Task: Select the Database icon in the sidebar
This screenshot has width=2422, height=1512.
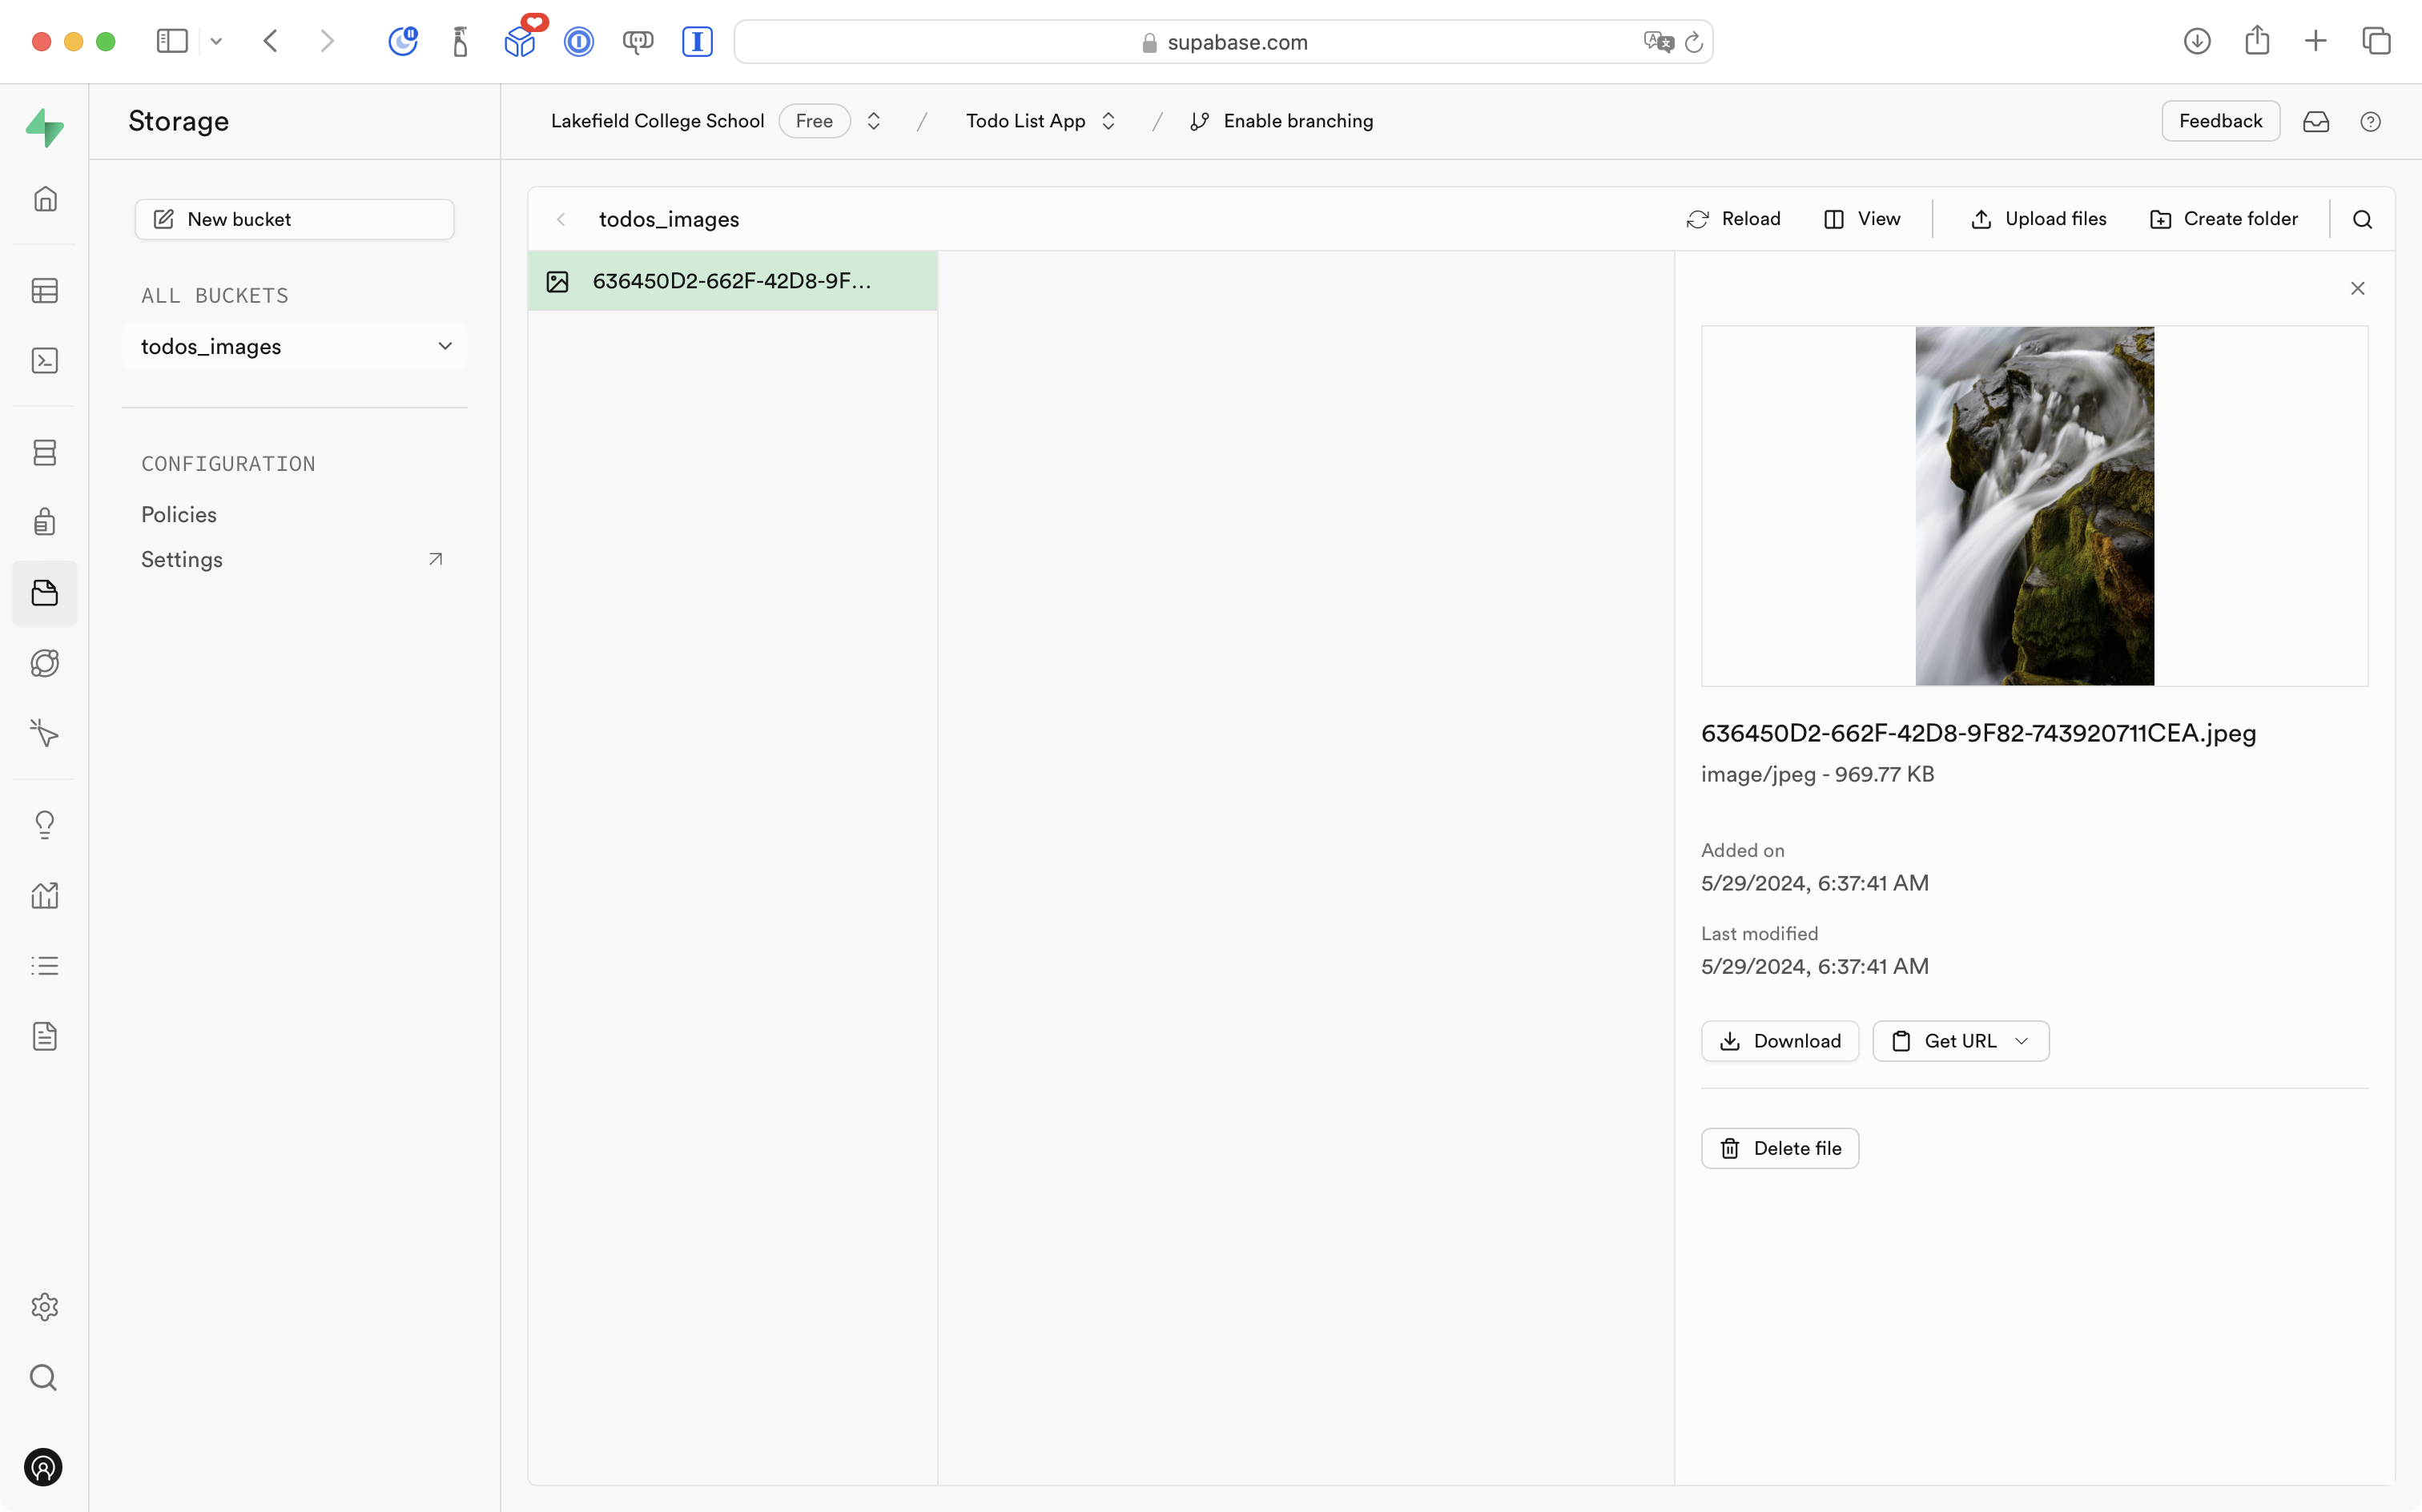Action: [45, 452]
